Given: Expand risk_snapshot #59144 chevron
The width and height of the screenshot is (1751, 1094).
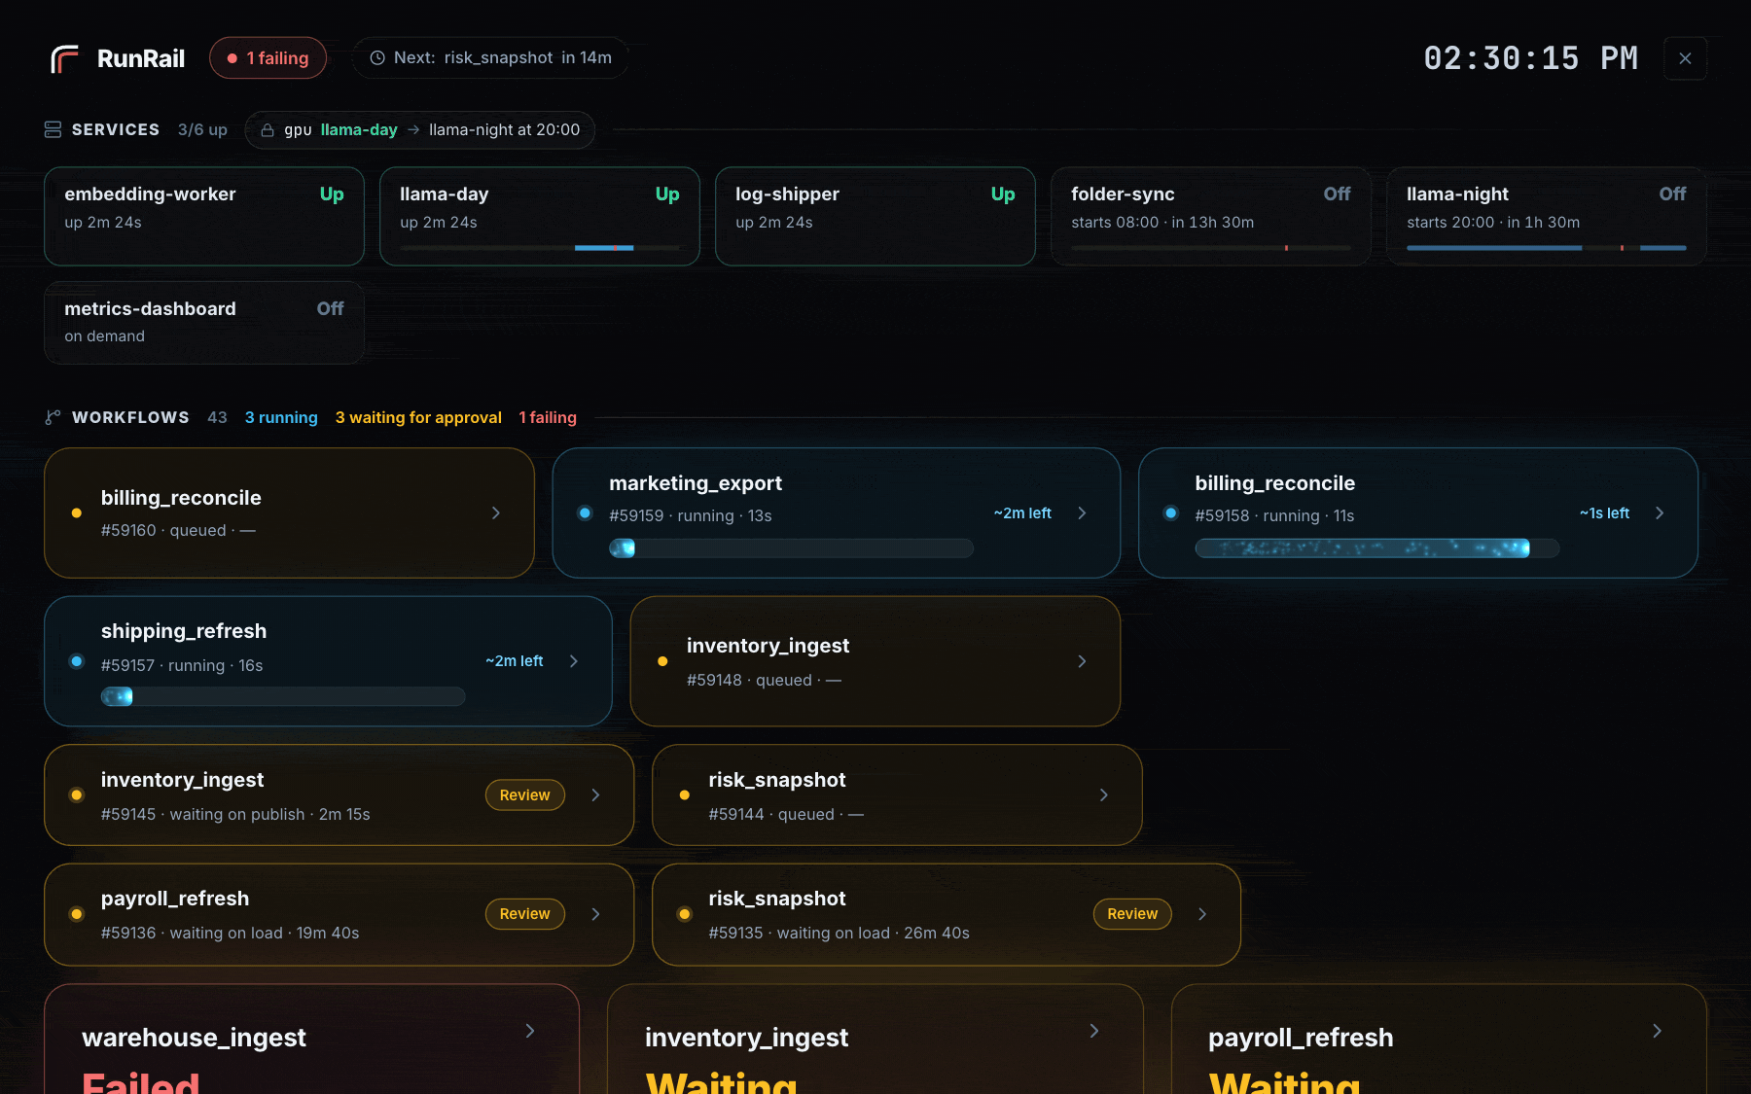Looking at the screenshot, I should point(1103,794).
